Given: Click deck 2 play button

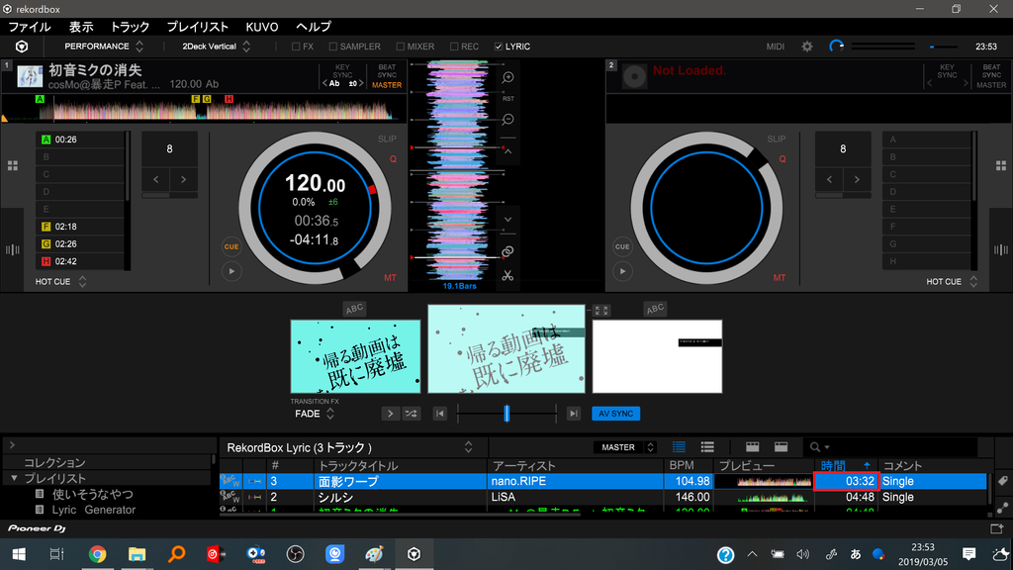Looking at the screenshot, I should (x=622, y=271).
